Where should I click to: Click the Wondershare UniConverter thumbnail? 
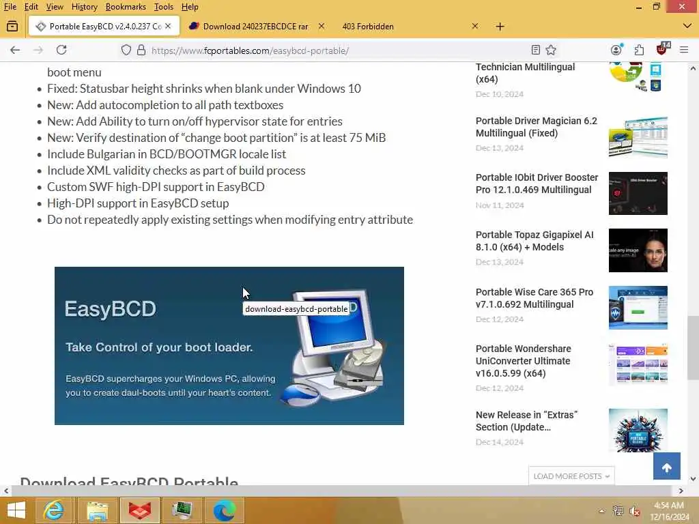pyautogui.click(x=638, y=364)
